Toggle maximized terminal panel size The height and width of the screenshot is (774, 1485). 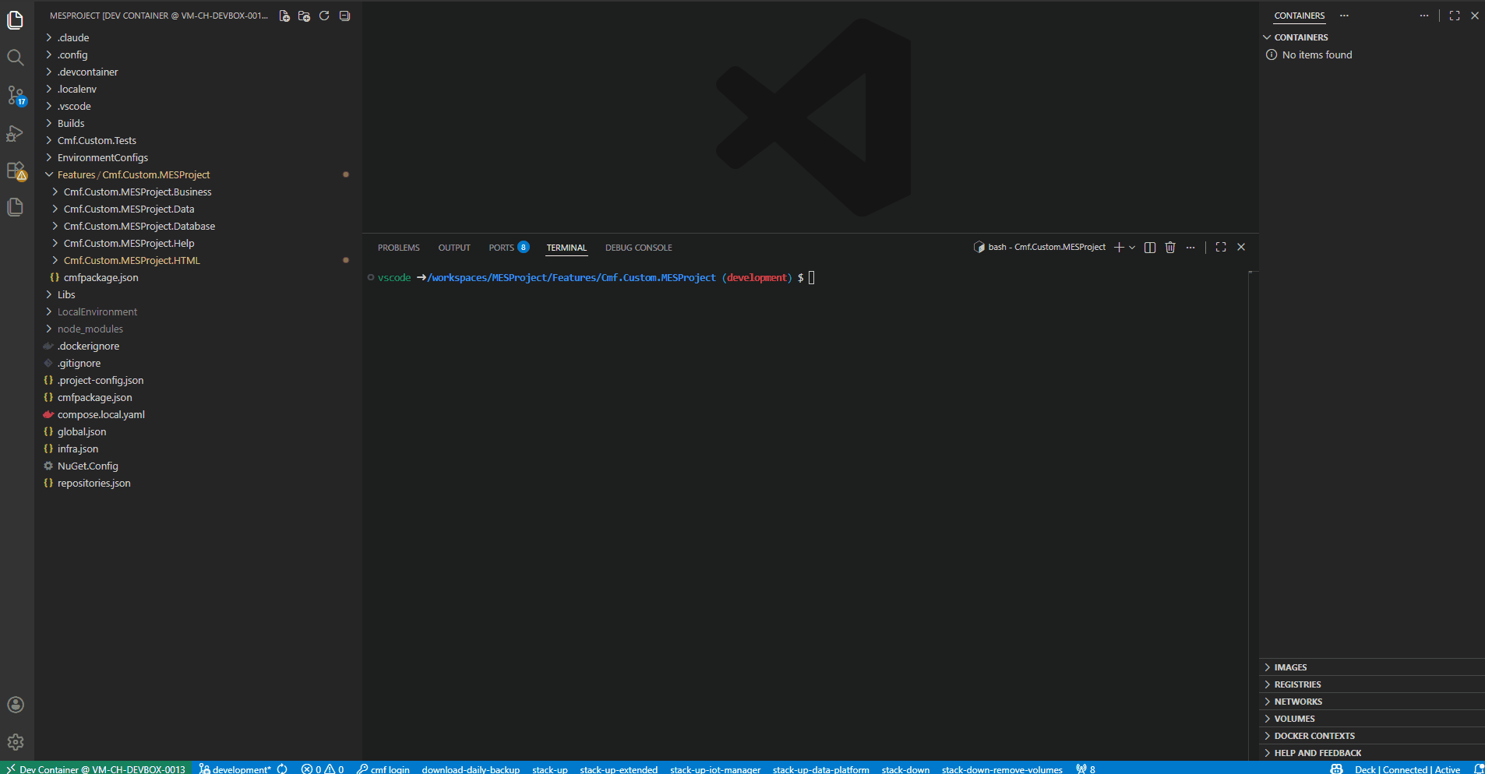click(1220, 248)
